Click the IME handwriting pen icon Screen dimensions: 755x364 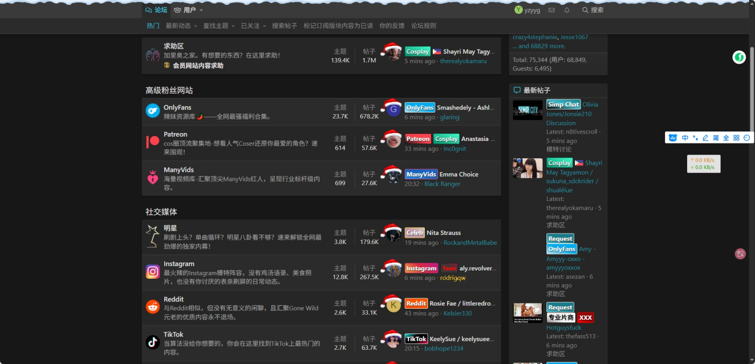706,138
